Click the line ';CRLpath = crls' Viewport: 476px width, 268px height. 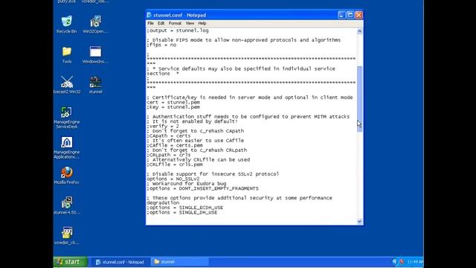(x=169, y=155)
